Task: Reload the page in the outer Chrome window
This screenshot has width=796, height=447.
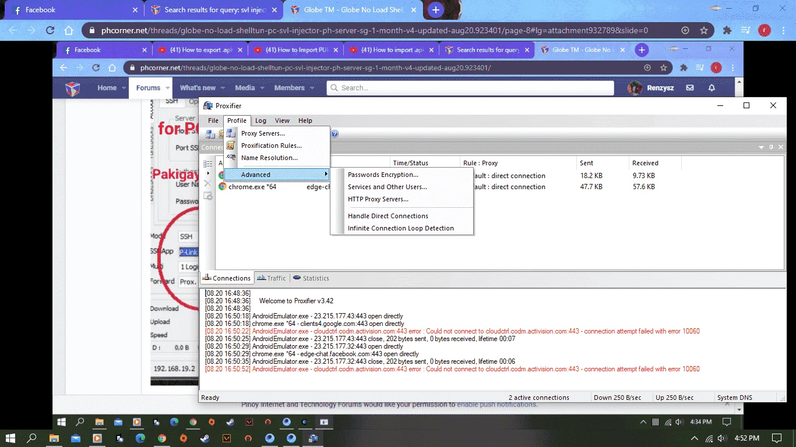Action: coord(50,30)
